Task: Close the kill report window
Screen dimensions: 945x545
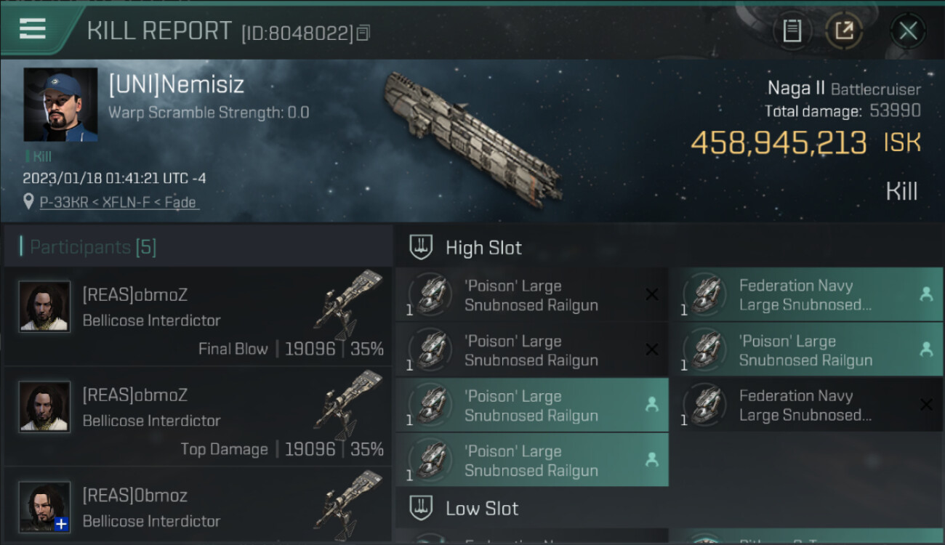Action: pos(908,31)
